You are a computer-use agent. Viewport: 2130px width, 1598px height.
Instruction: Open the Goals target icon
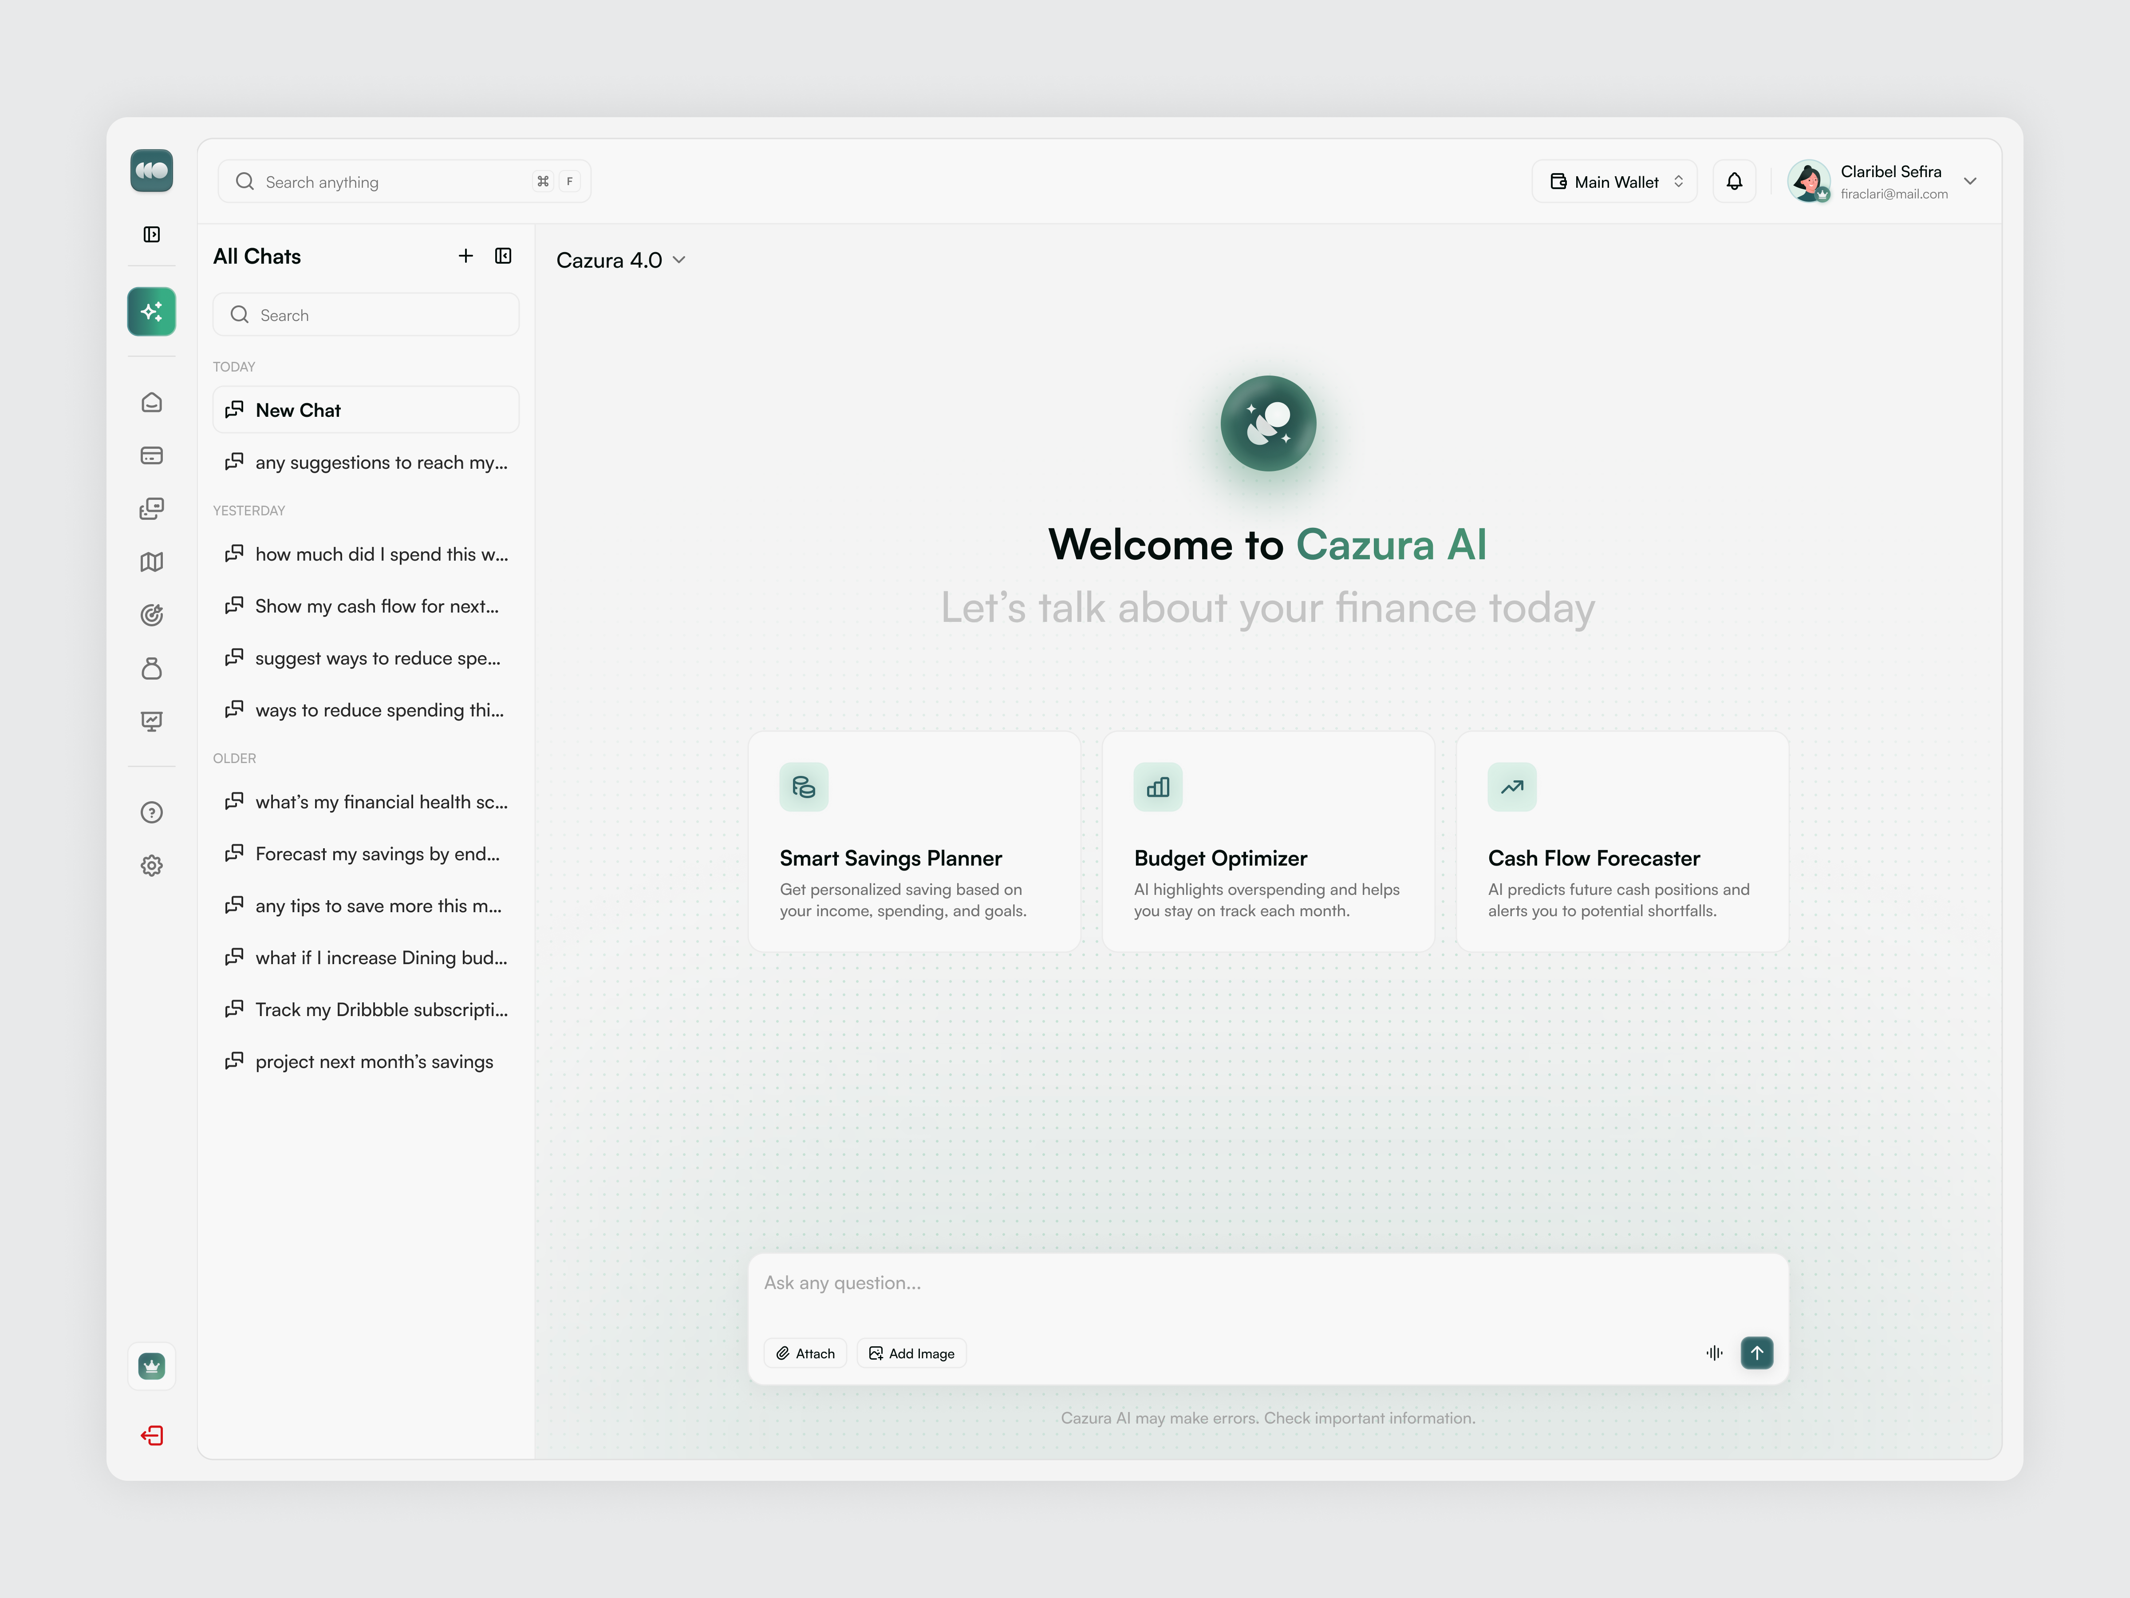click(x=151, y=614)
